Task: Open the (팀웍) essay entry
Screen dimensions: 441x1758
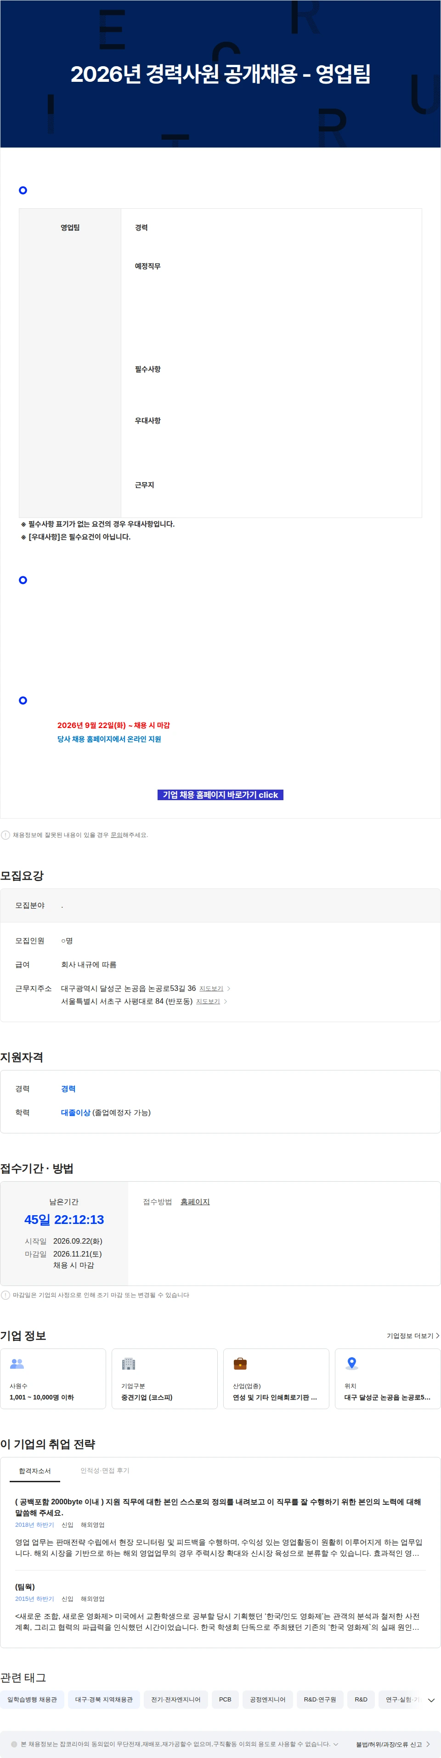Action: point(25,1586)
